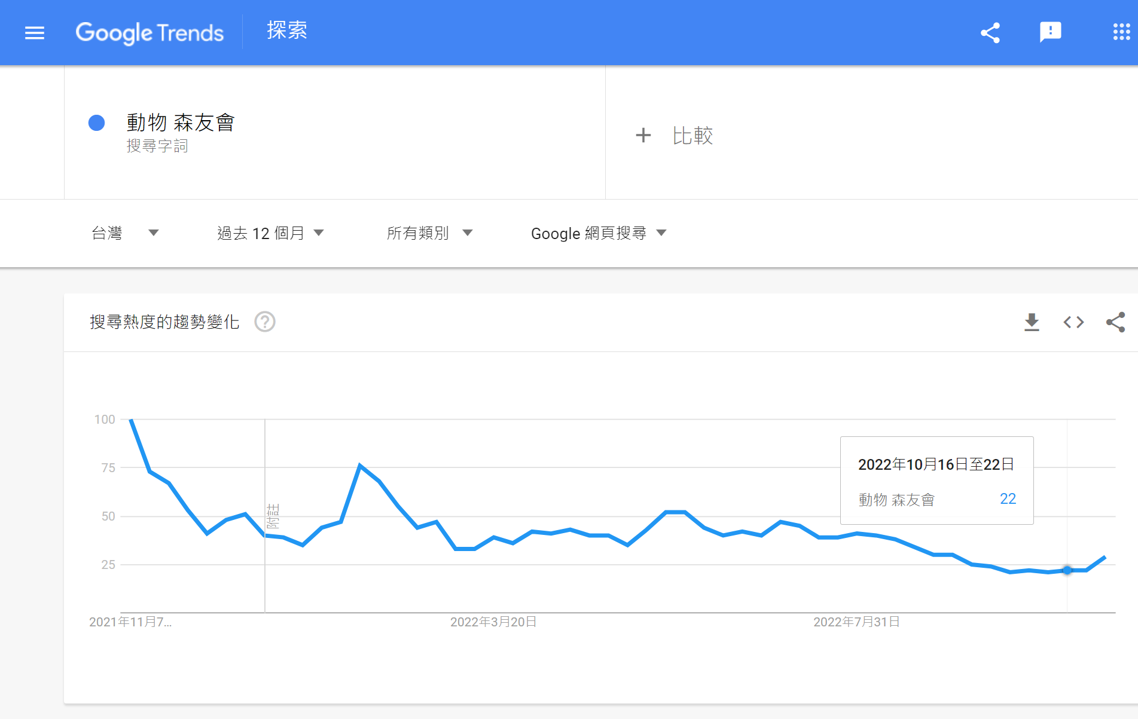
Task: Click the Google Trends logo
Action: 150,33
